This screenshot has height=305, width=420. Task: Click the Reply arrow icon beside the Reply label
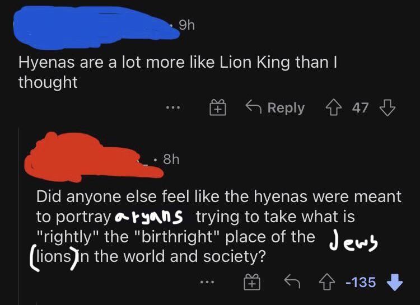(x=255, y=108)
